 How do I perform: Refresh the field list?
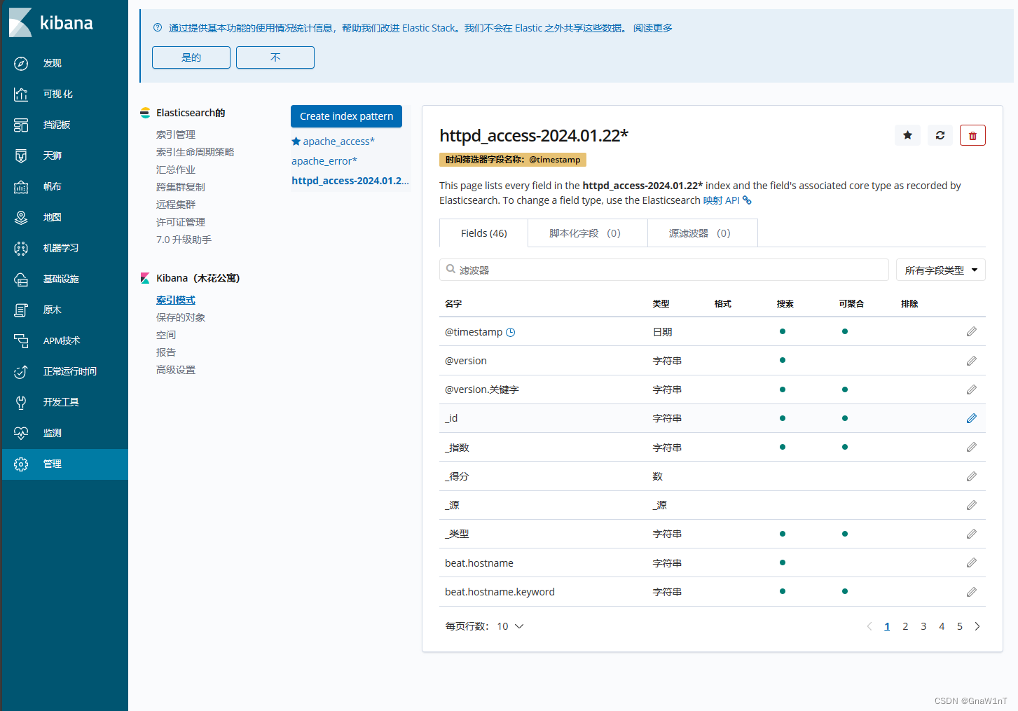coord(940,135)
